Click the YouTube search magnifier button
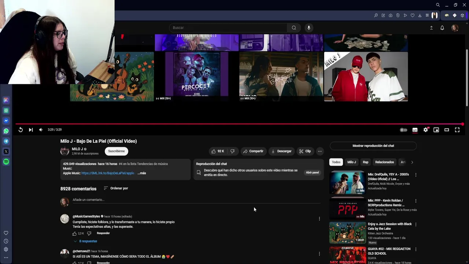Screen dimensions: 469x264 [294, 27]
